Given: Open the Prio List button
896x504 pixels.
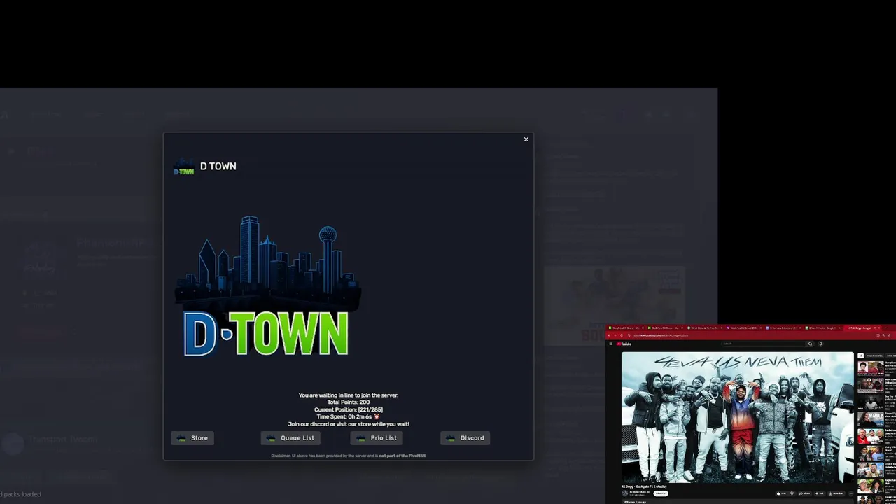Looking at the screenshot, I should 377,438.
